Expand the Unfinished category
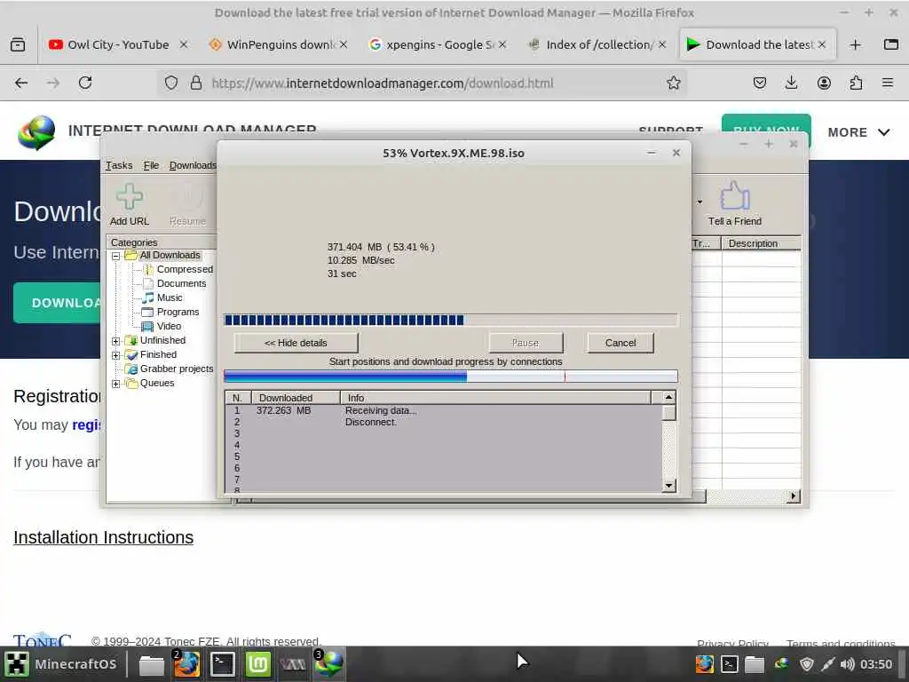This screenshot has width=909, height=682. click(x=116, y=341)
